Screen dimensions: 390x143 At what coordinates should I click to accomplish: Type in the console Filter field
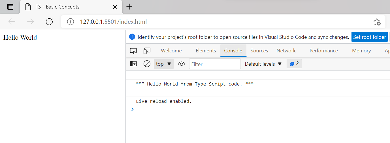(x=215, y=64)
